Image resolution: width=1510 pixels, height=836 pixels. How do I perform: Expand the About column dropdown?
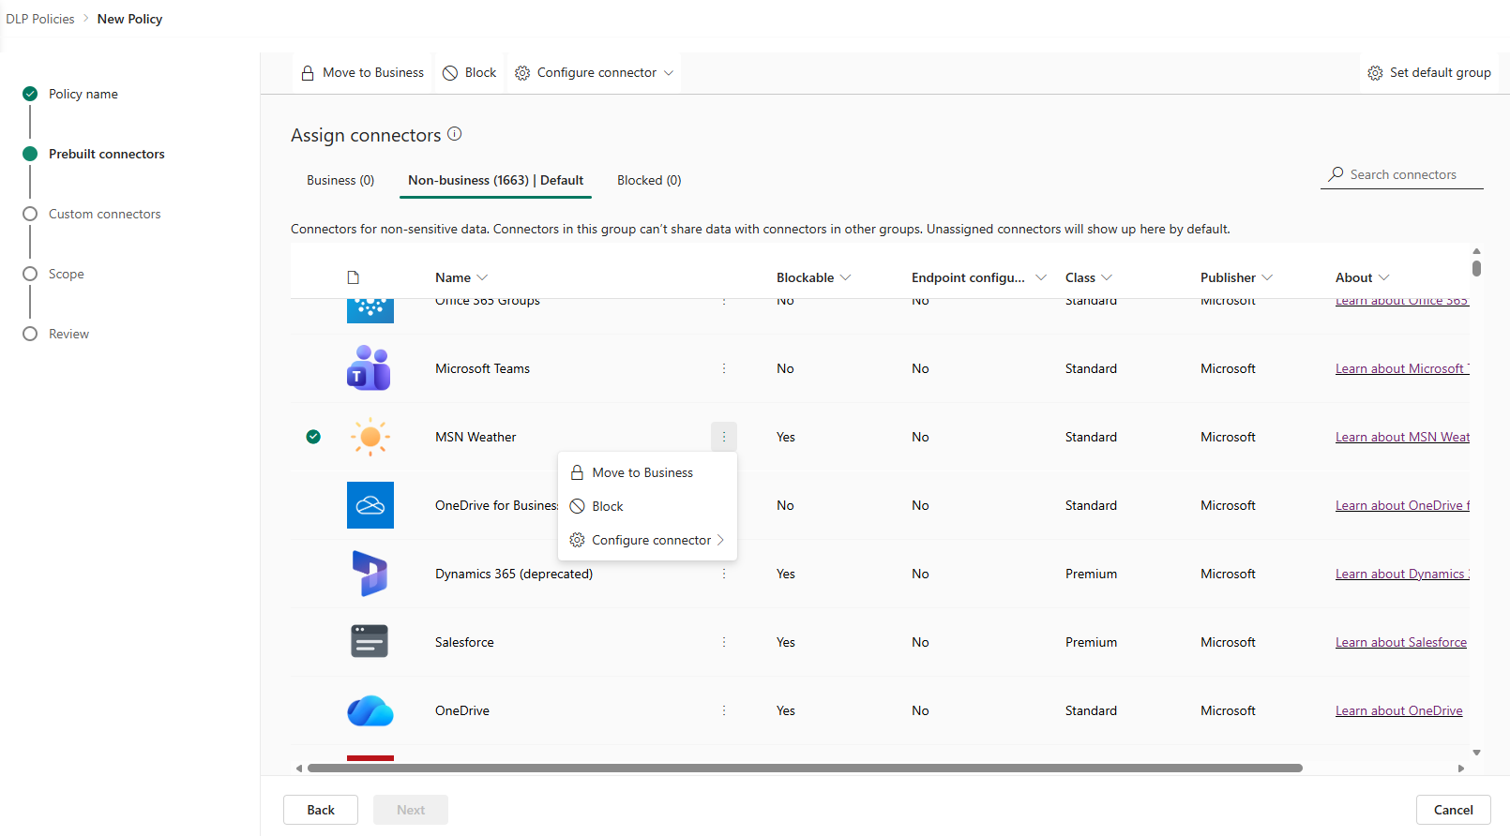(1383, 277)
